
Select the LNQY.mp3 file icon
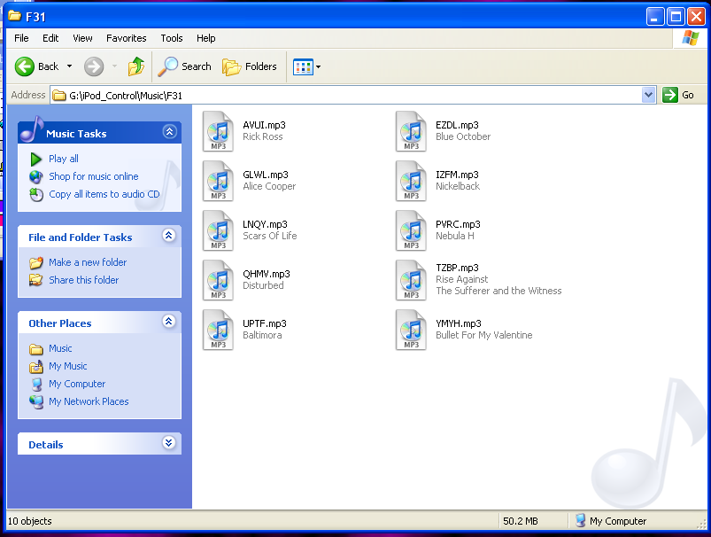click(218, 230)
